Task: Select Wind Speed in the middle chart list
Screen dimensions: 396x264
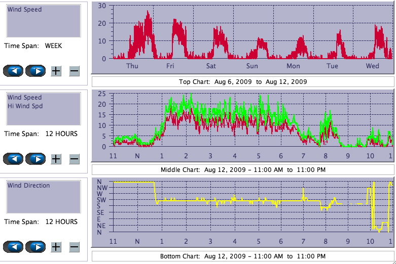Action: click(25, 98)
